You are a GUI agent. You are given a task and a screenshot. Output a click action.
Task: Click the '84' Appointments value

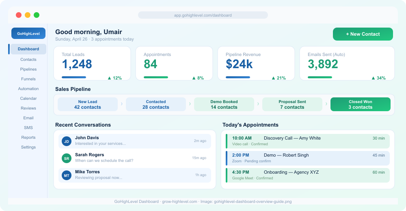click(x=151, y=64)
